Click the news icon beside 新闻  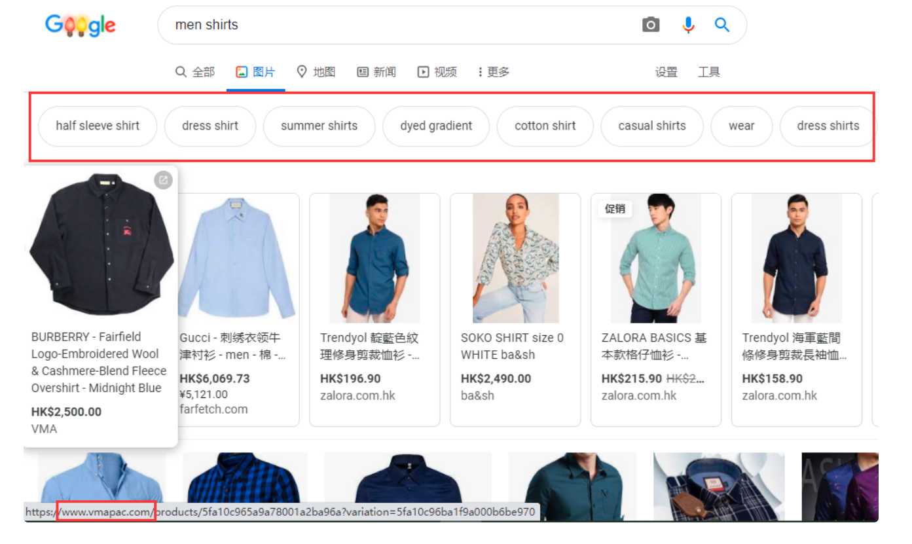pyautogui.click(x=362, y=72)
